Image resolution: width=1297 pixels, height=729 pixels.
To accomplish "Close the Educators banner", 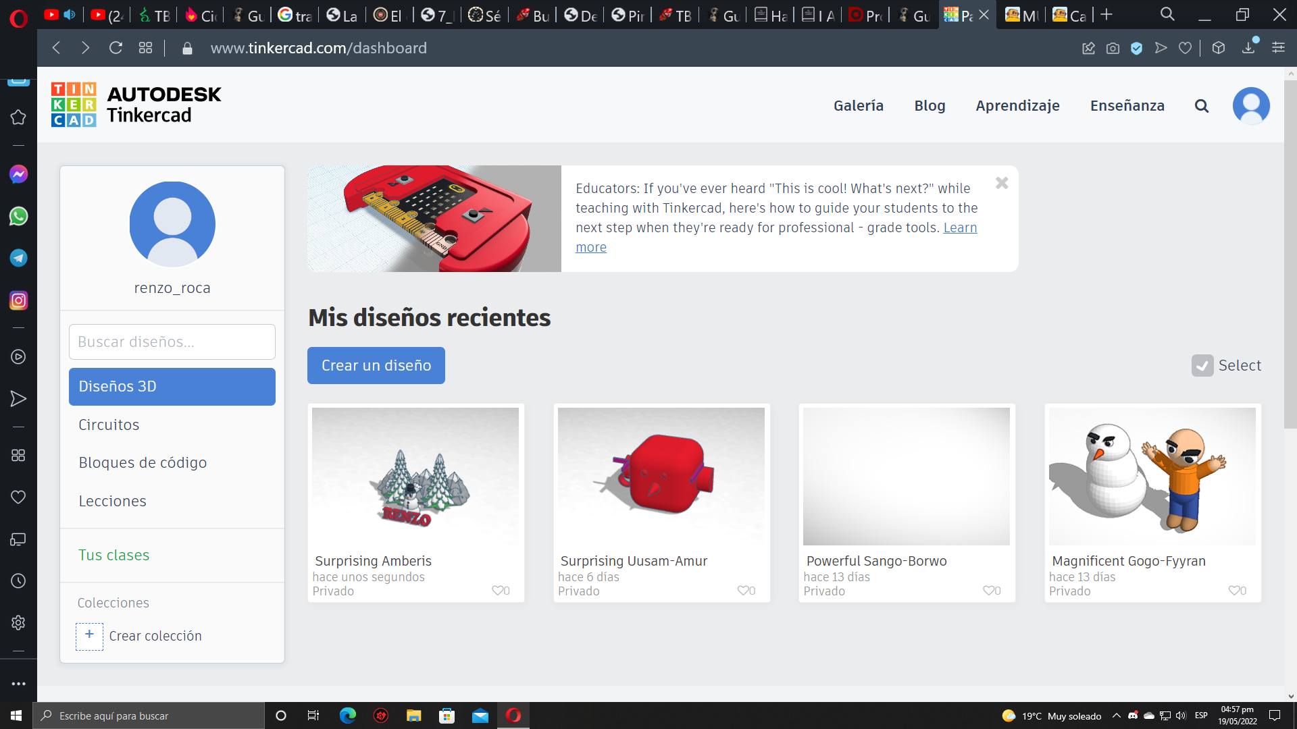I will 1002,183.
